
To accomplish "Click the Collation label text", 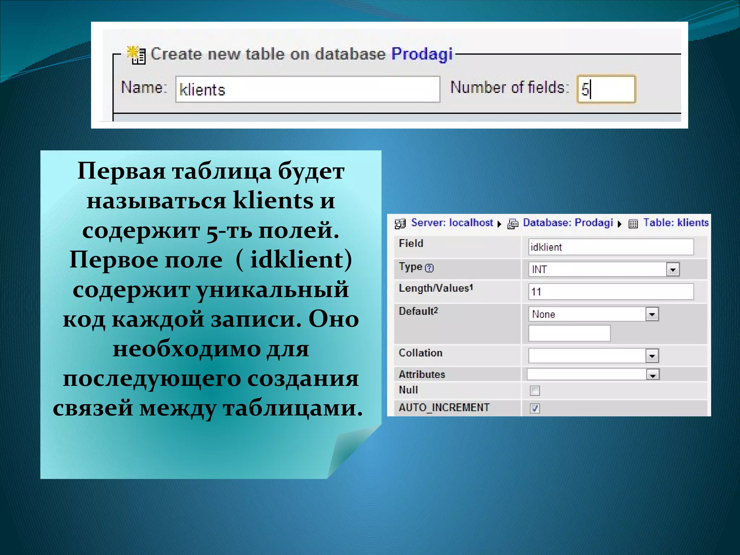I will click(421, 353).
